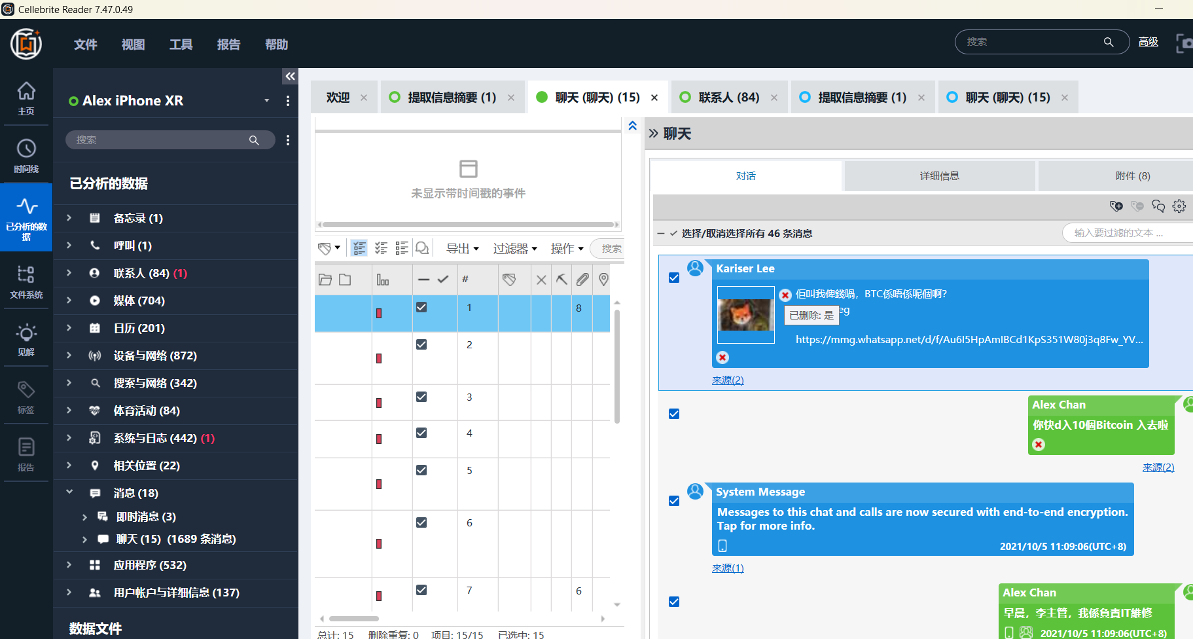Collapse the 聊天 detail pane with double arrow
The image size is (1193, 639).
pos(653,134)
